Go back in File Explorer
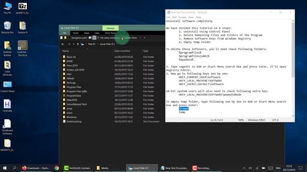 pyautogui.click(x=63, y=44)
